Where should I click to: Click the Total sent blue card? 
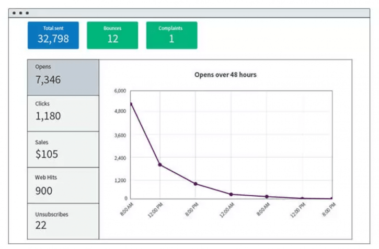pos(53,35)
